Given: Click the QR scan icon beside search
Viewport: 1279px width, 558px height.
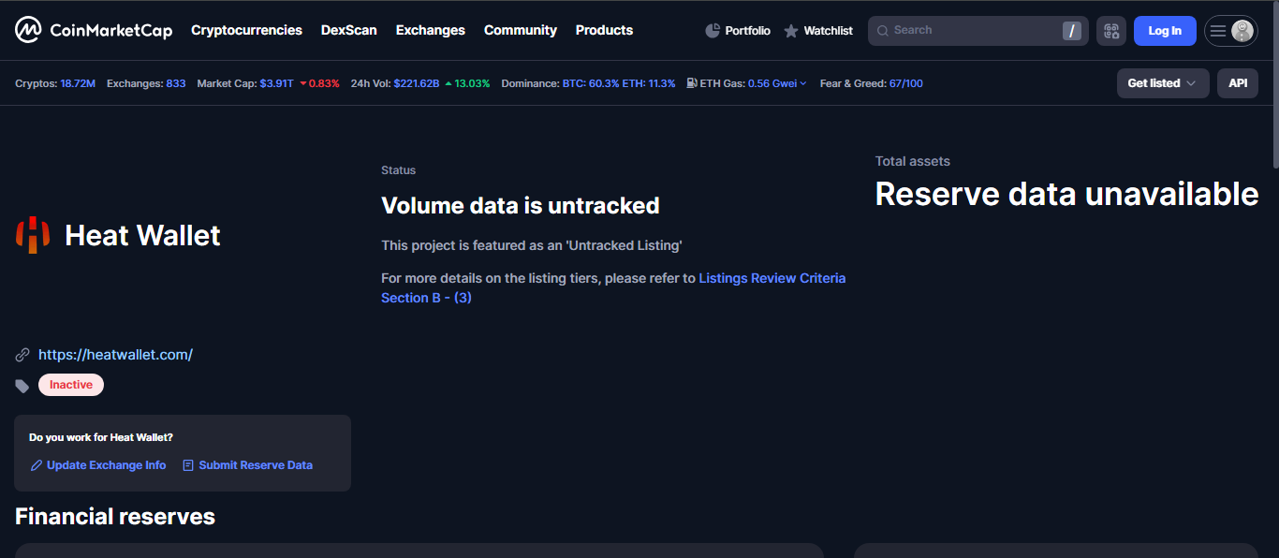Looking at the screenshot, I should coord(1111,31).
